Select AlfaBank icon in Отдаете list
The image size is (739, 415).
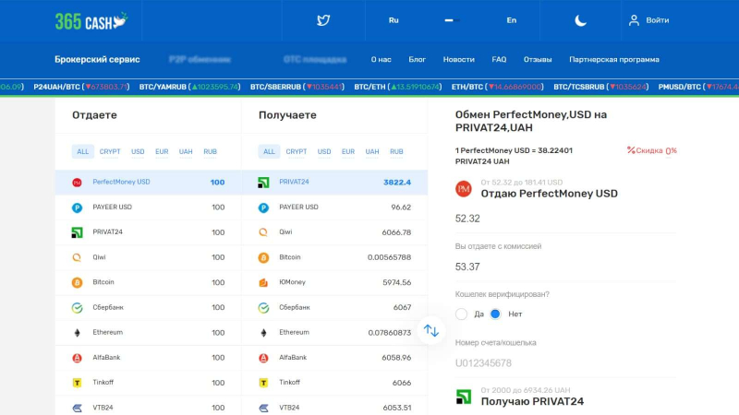tap(77, 358)
